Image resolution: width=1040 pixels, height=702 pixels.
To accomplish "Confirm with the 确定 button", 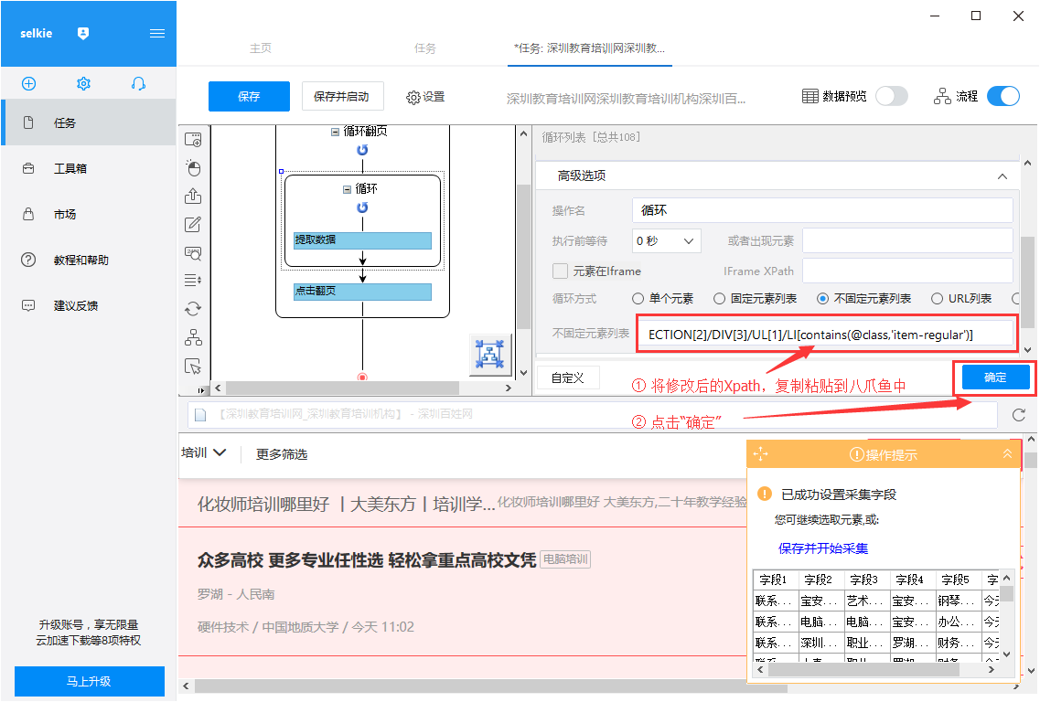I will click(995, 378).
